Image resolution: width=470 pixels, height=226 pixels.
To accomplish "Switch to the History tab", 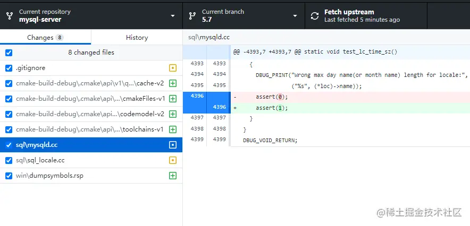I will point(137,37).
